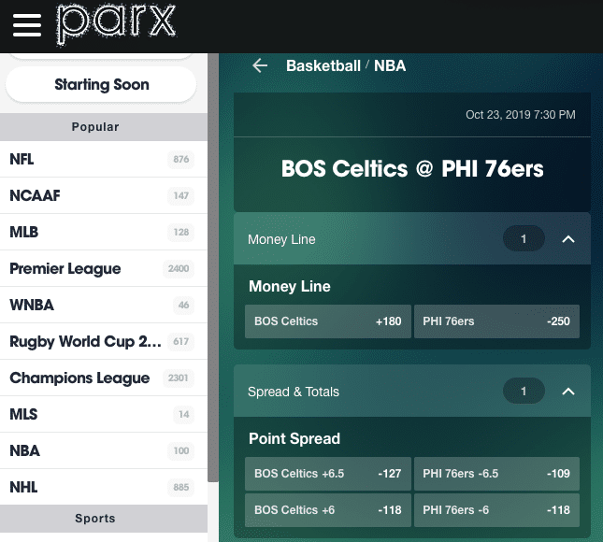Select MLS in Popular list
603x542 pixels.
coord(104,414)
